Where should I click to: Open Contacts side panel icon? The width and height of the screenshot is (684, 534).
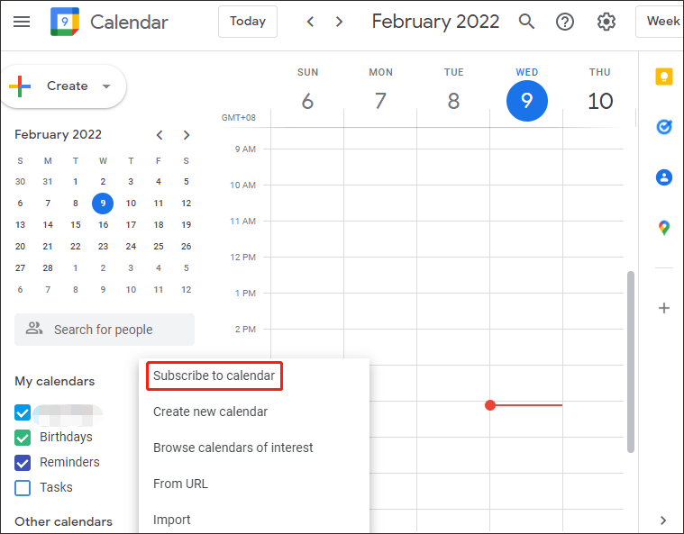pos(664,177)
